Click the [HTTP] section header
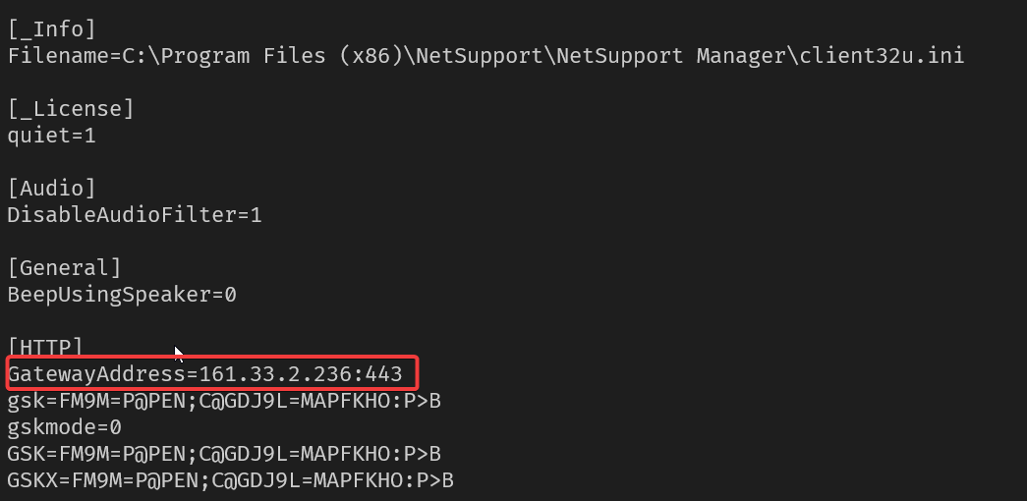 tap(45, 347)
